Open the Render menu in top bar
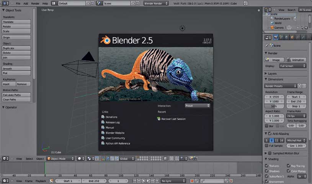This screenshot has width=312, height=184. 35,3
